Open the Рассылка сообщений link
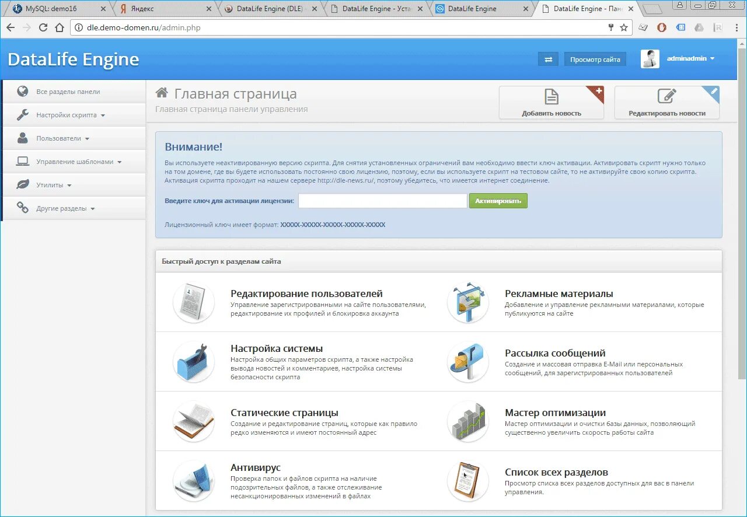Image resolution: width=747 pixels, height=517 pixels. pos(555,353)
